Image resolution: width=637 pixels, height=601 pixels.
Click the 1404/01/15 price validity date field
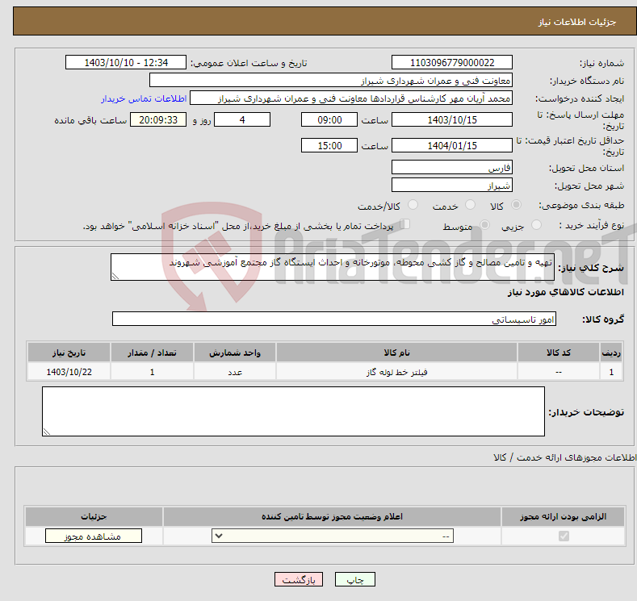(x=452, y=145)
